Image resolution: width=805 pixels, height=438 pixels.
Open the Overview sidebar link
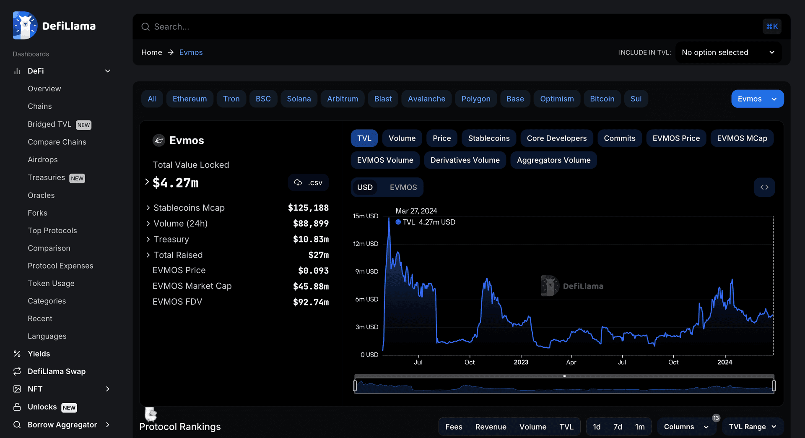tap(44, 89)
